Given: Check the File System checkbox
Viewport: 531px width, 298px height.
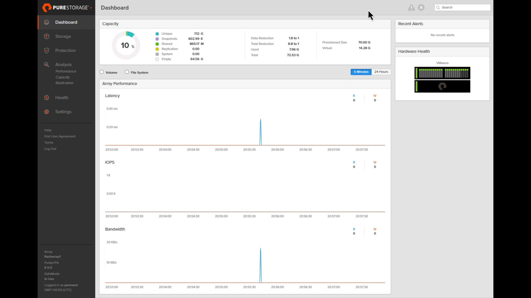Looking at the screenshot, I should click(127, 72).
